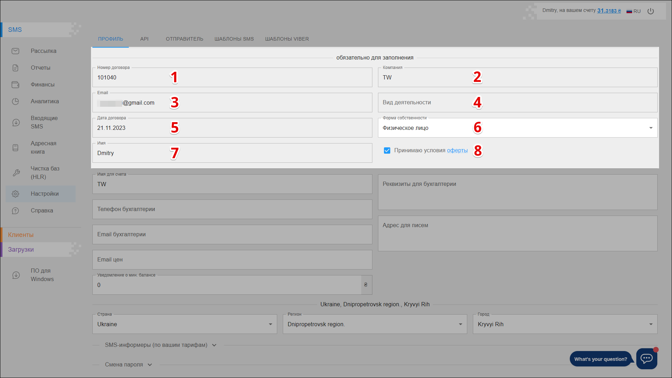The width and height of the screenshot is (672, 378).
Task: Expand the SMS-информеры section
Action: (x=161, y=345)
